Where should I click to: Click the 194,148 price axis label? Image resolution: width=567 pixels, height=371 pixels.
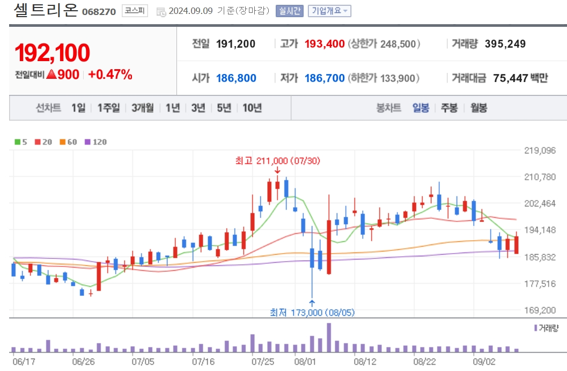[x=540, y=230]
